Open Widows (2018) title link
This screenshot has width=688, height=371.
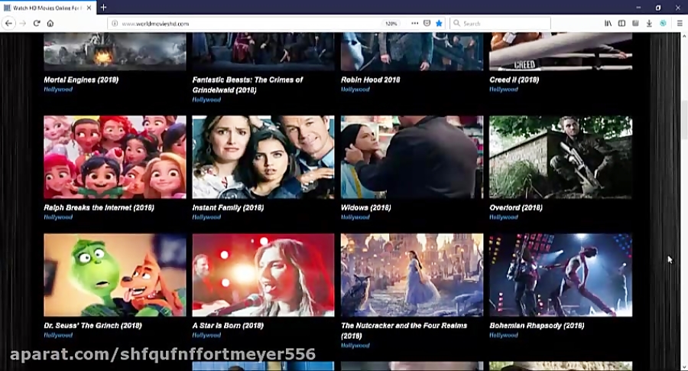366,207
